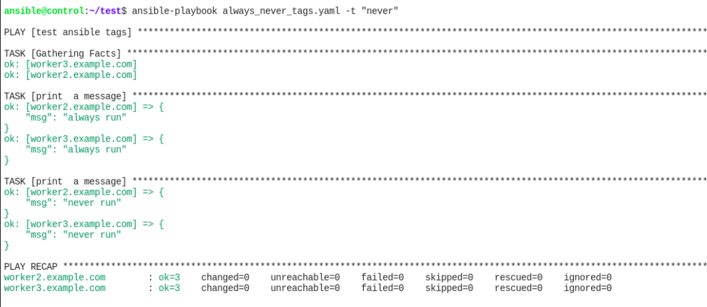Select the PLAY [test ansible tags] header
The height and width of the screenshot is (307, 707).
pos(68,32)
